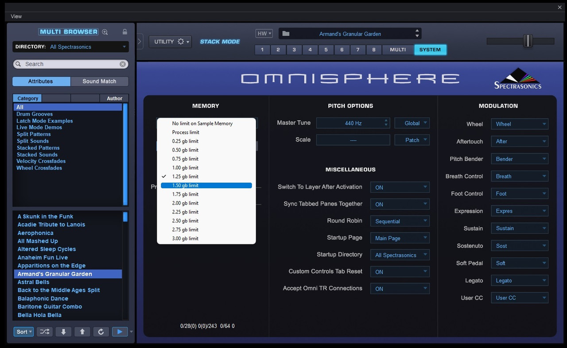Select the Astral Bells multi

coord(34,282)
